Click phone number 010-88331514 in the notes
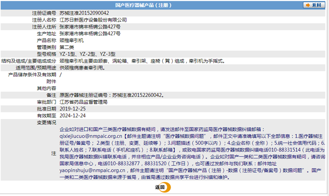 [284, 150]
